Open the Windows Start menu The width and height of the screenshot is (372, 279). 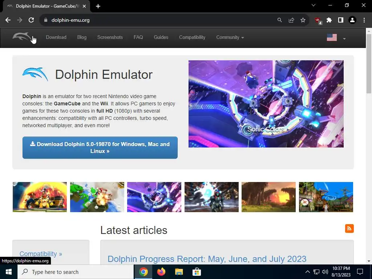[x=9, y=272]
